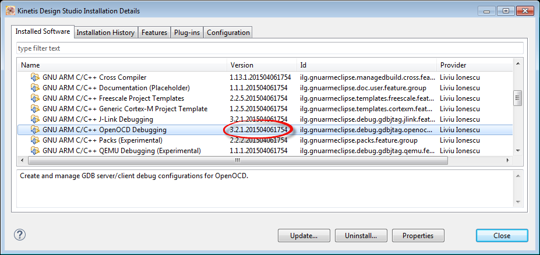
Task: Click the red X window close button
Action: [x=525, y=10]
